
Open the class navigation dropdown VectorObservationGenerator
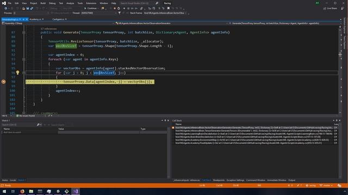[x=171, y=23]
